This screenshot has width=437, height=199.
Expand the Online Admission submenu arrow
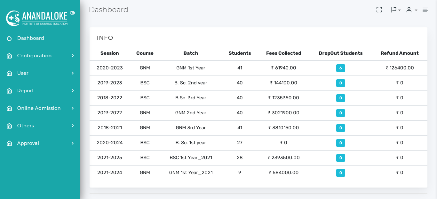[73, 108]
